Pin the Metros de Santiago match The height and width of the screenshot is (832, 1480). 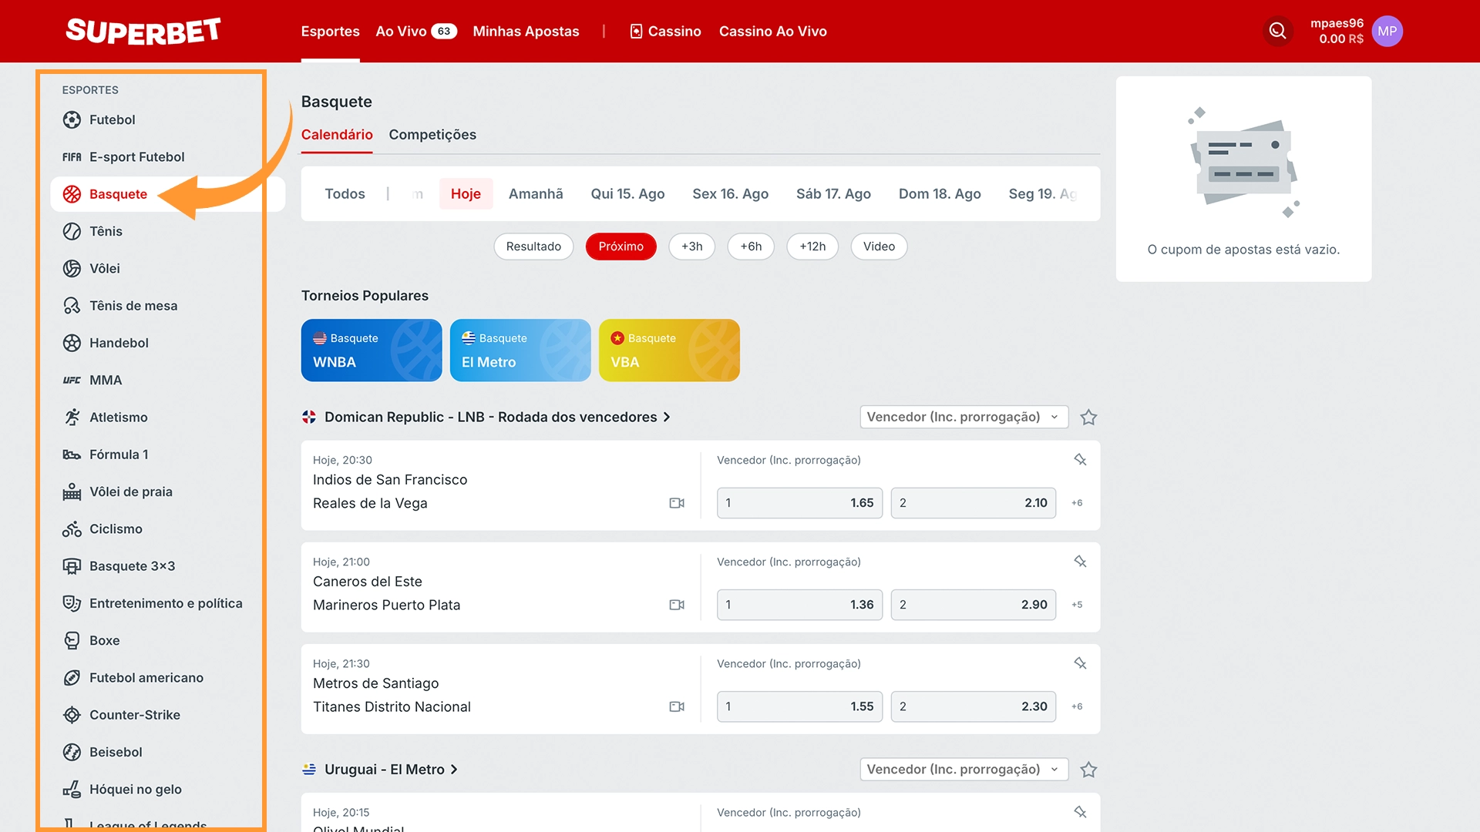coord(1080,663)
